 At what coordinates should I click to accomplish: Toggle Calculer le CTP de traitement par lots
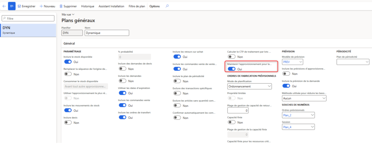coord(231,57)
